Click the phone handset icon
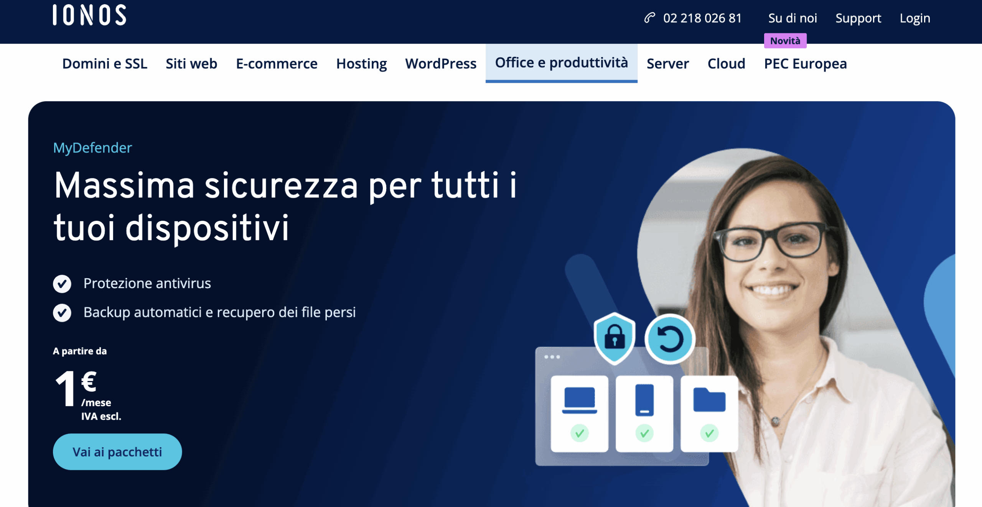This screenshot has height=507, width=982. tap(649, 18)
